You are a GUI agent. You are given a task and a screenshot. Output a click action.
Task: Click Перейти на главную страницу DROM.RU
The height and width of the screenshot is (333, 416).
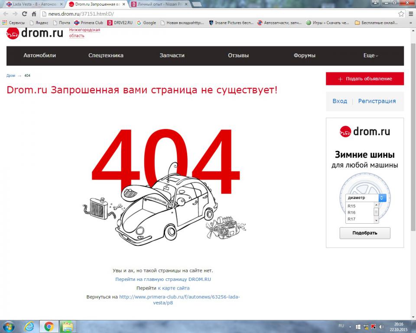pyautogui.click(x=163, y=279)
